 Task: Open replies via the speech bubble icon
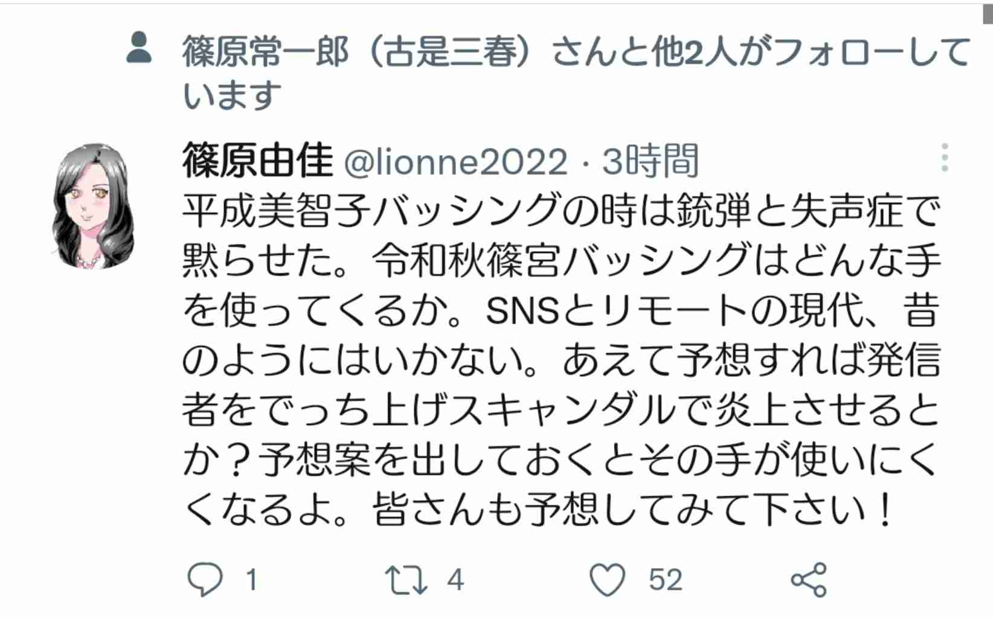click(205, 580)
